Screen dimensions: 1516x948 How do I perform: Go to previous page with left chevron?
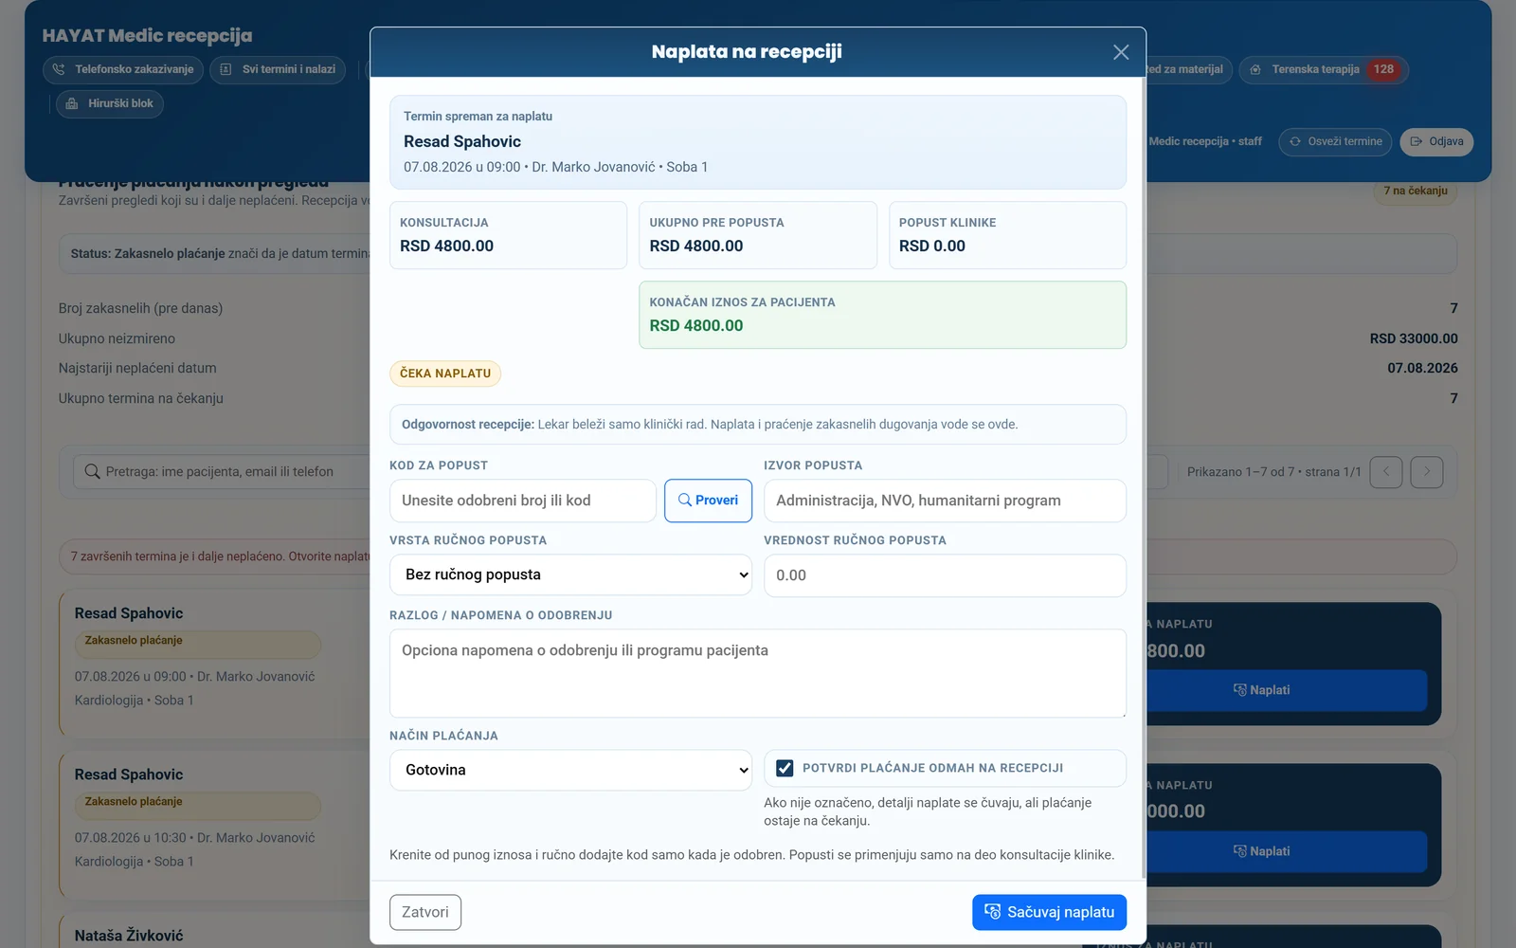click(1386, 472)
